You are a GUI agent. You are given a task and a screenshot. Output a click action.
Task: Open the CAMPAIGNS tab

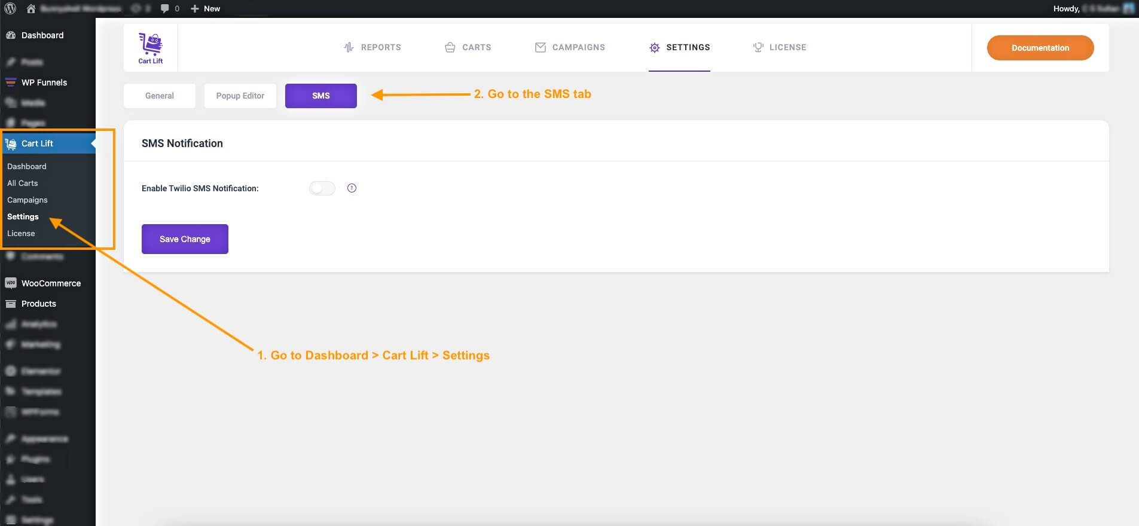pyautogui.click(x=570, y=47)
